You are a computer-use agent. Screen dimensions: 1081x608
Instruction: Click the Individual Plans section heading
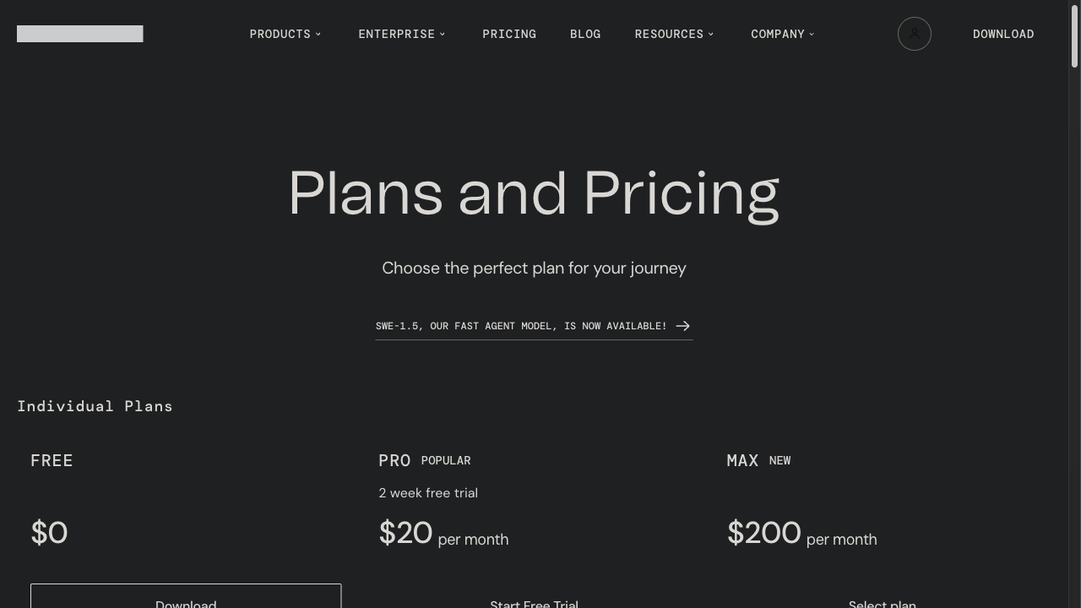(x=95, y=406)
